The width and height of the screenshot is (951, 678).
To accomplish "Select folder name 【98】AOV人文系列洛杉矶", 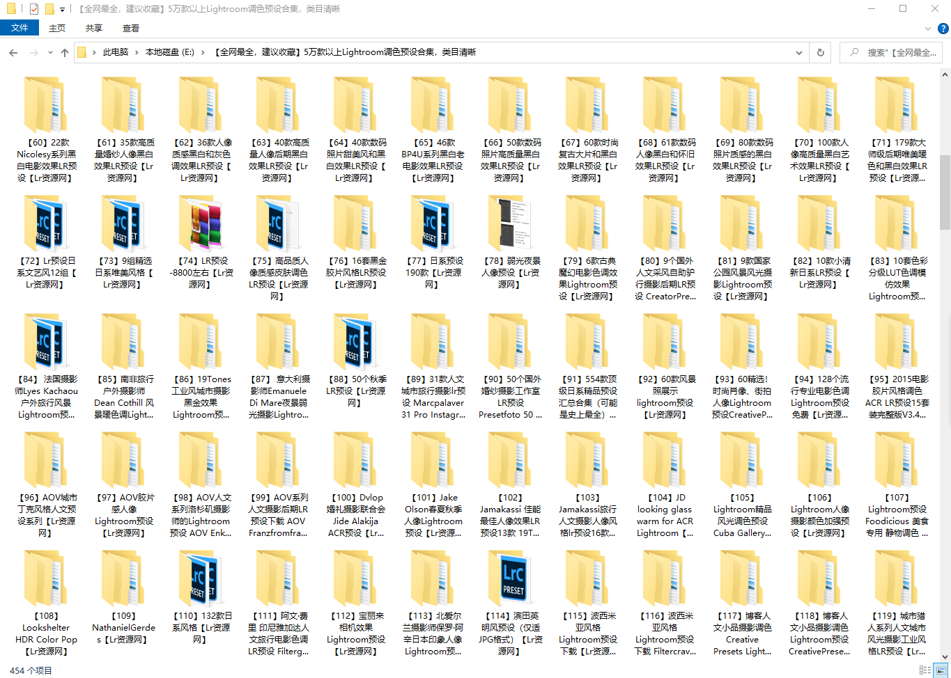I will 201,515.
